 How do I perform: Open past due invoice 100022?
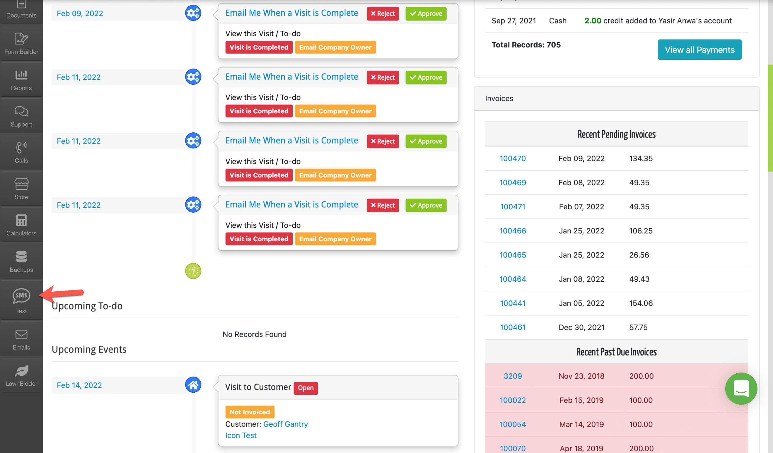click(512, 400)
